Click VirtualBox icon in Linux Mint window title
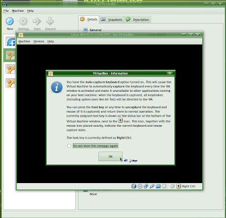This screenshot has height=218, width=226. pyautogui.click(x=21, y=35)
